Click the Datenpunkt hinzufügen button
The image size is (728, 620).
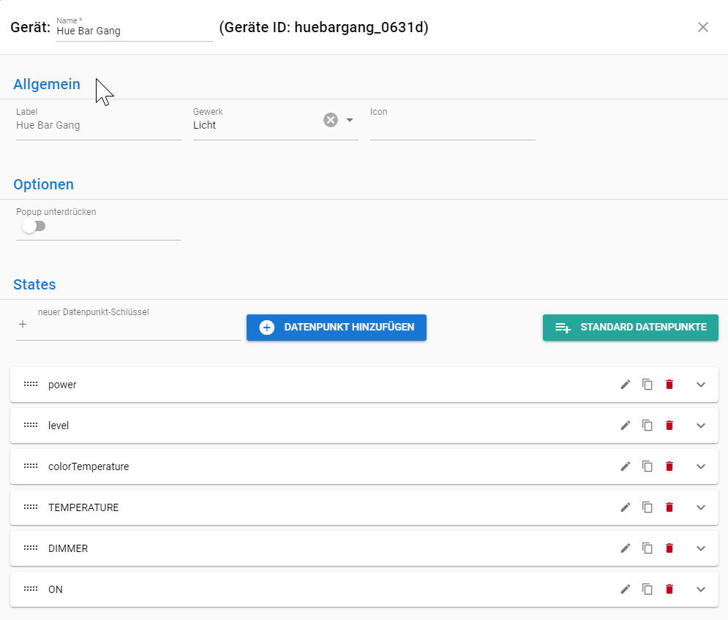(x=337, y=328)
